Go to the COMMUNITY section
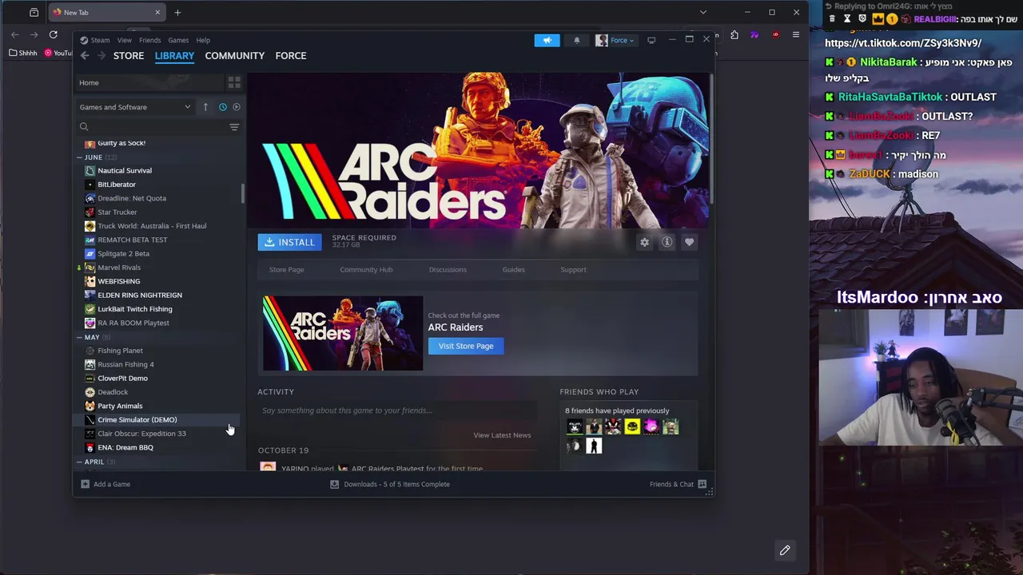The height and width of the screenshot is (575, 1023). click(x=234, y=56)
